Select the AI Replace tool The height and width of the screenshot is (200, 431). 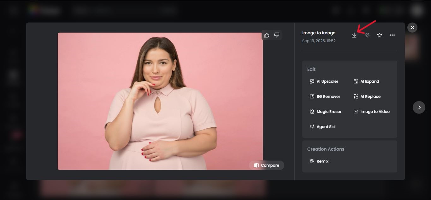point(370,96)
